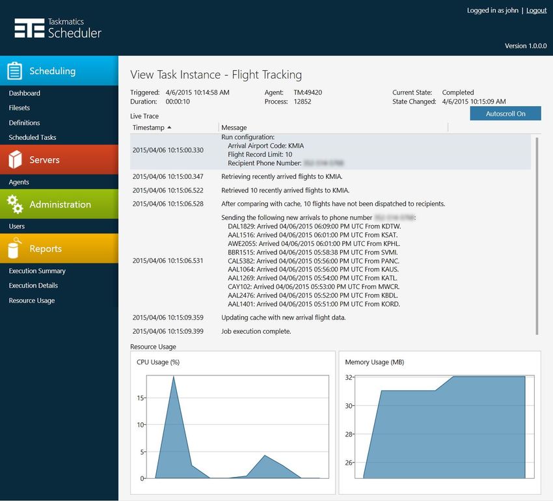Screen dimensions: 553x501
Task: Select the Run configuration trace row
Action: 330,150
